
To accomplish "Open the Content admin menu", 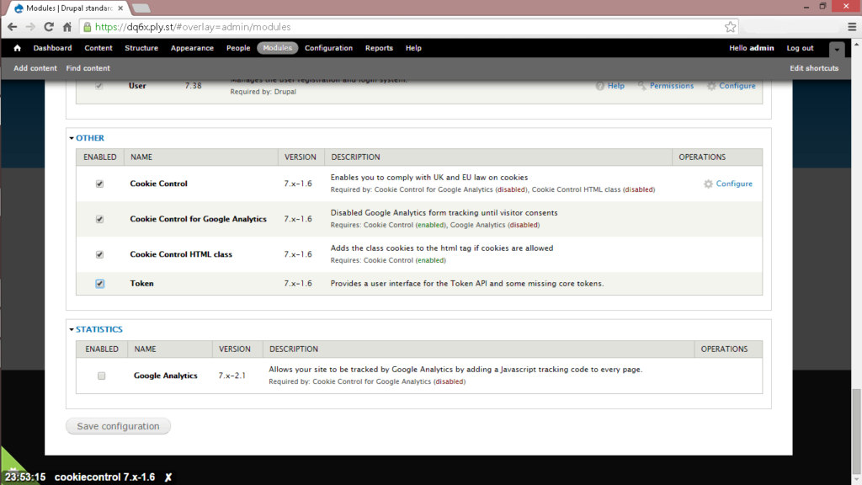I will [x=98, y=48].
